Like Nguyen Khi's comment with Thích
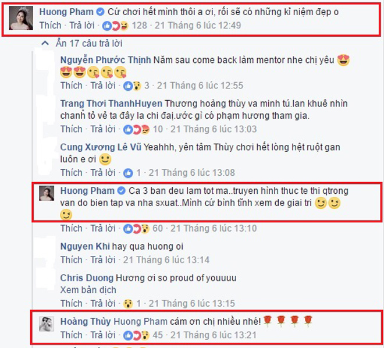The image size is (384, 348). pos(72,260)
